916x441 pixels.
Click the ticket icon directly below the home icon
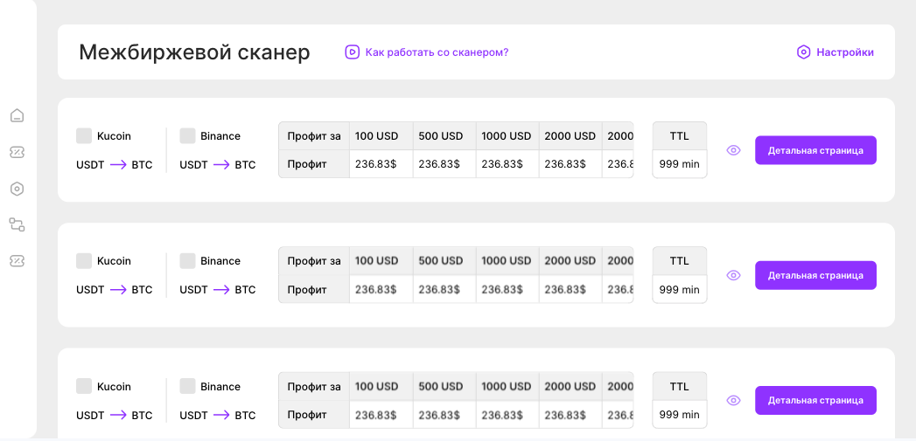tap(17, 152)
